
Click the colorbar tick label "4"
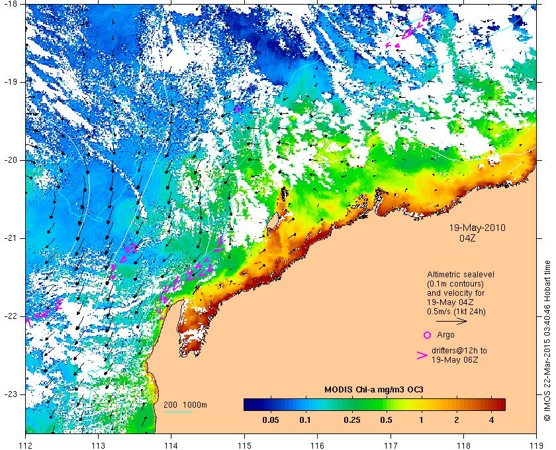click(491, 420)
